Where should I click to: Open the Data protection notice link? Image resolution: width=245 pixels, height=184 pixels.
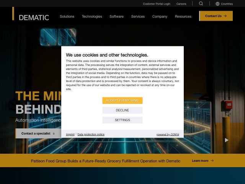tap(91, 135)
